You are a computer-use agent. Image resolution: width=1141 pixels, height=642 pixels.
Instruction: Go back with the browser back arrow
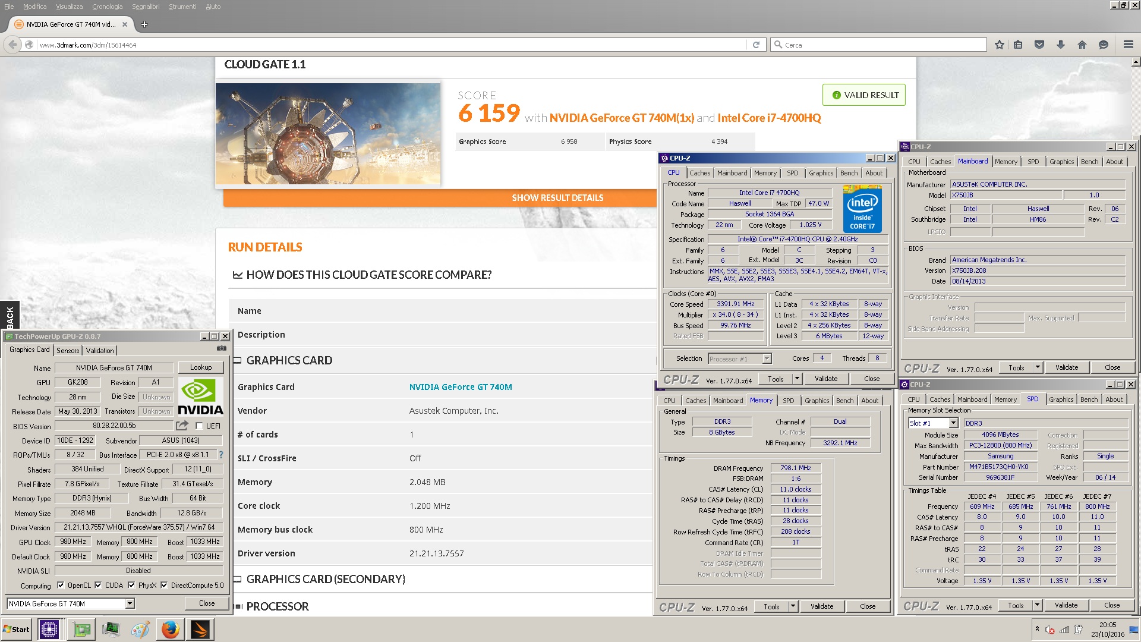[x=12, y=45]
